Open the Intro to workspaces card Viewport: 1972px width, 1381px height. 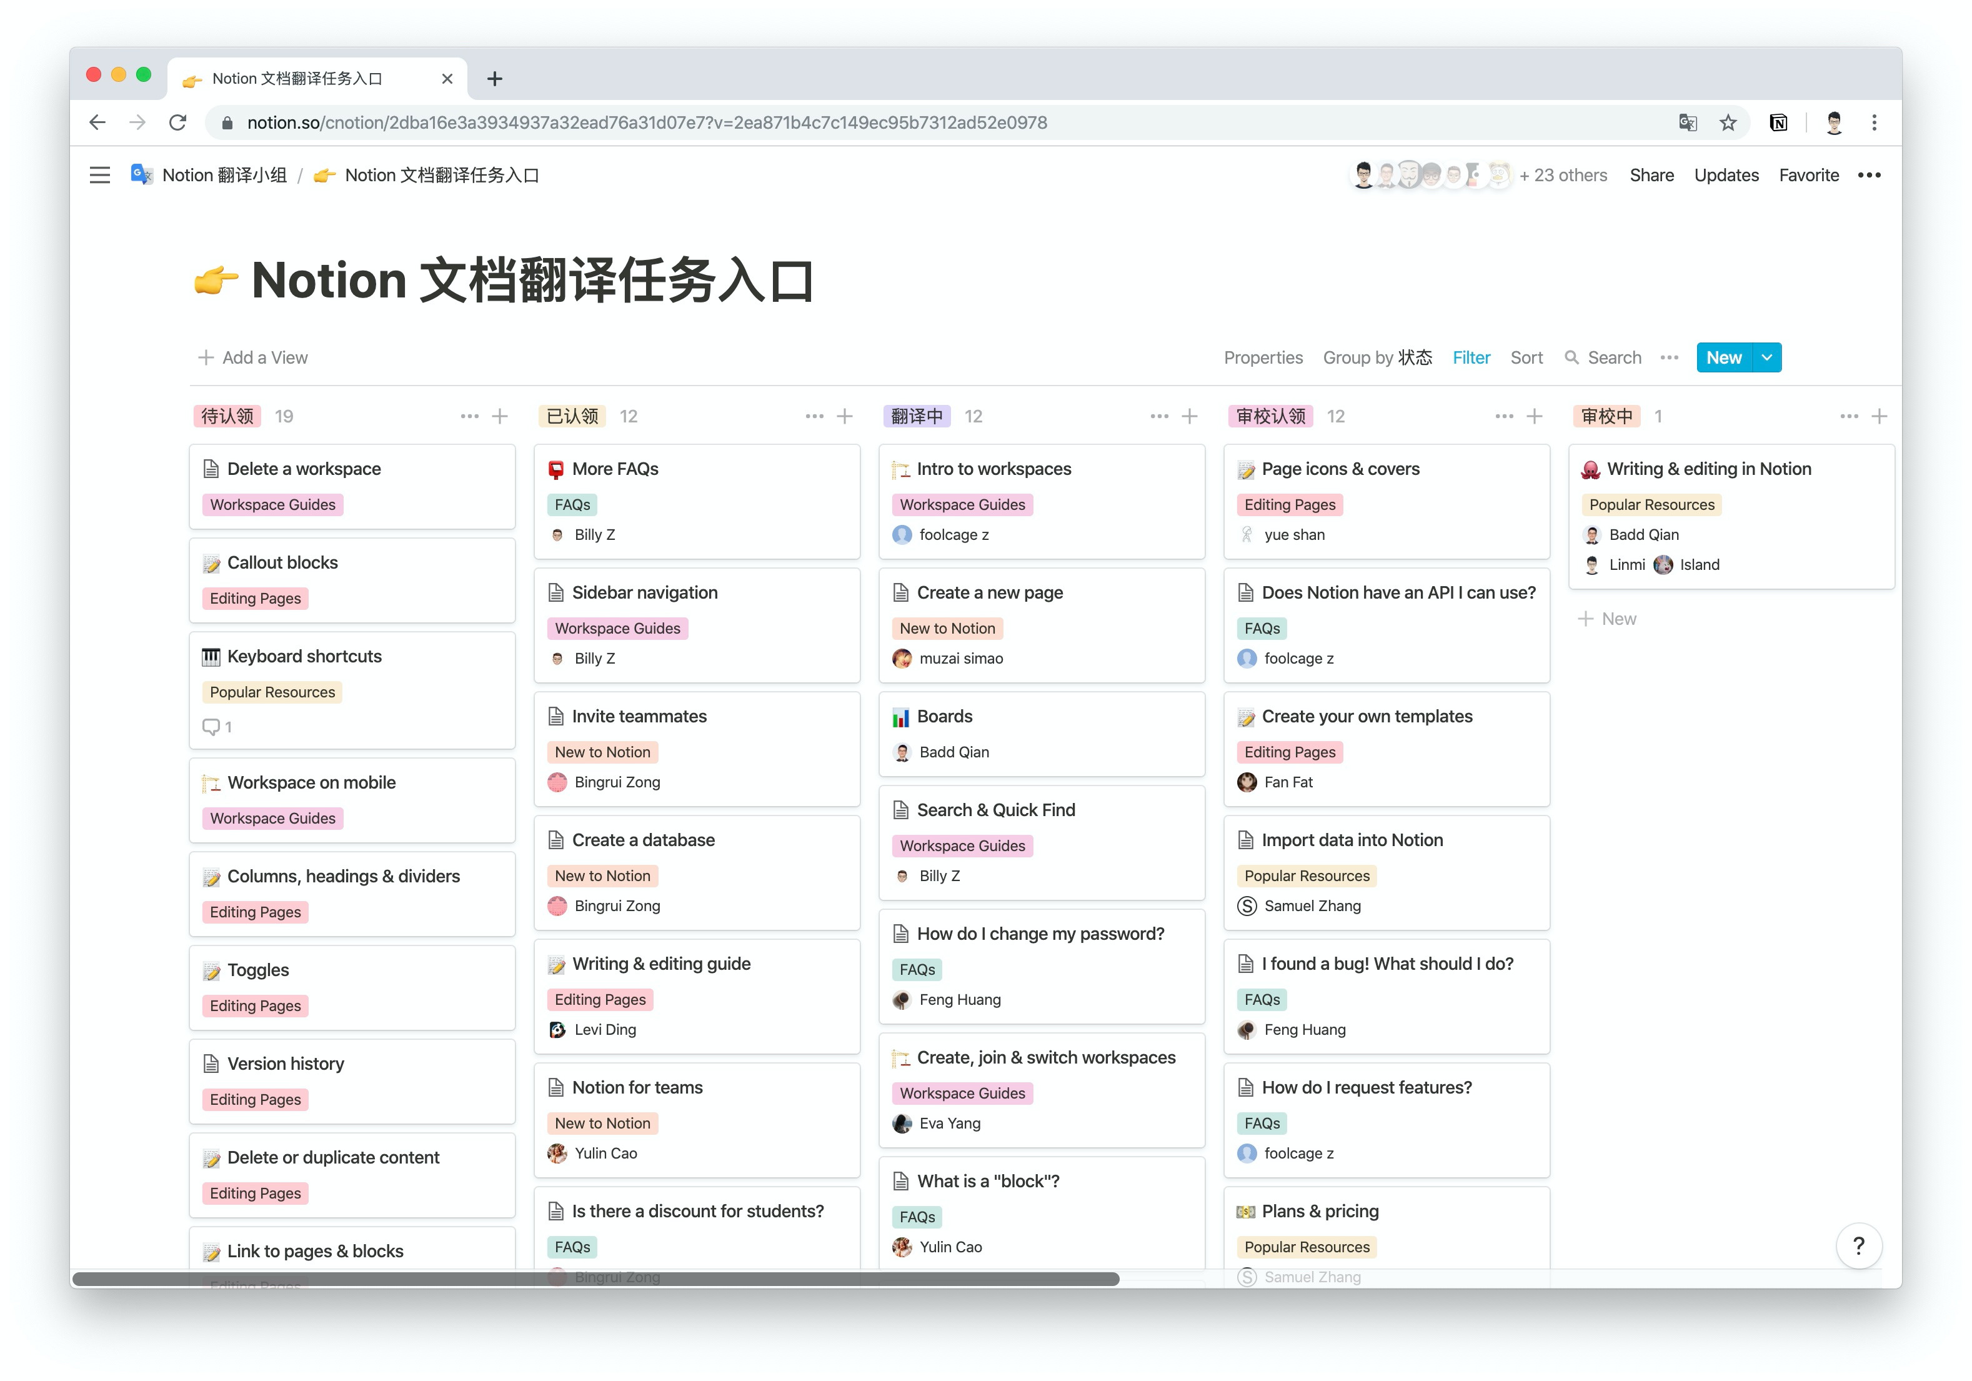pos(1042,501)
